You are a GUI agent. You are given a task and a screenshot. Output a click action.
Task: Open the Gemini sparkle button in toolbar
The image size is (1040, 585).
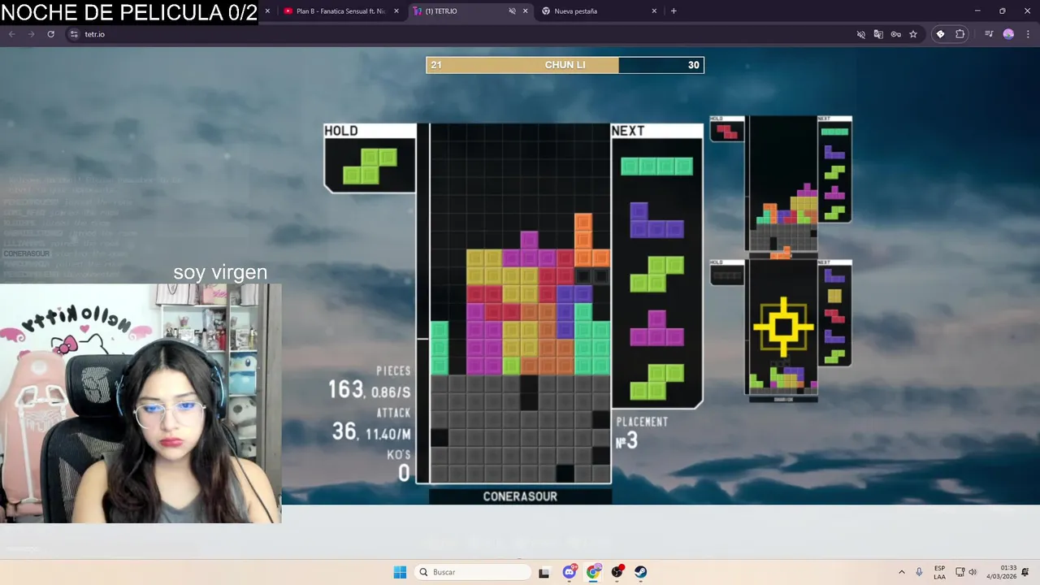click(940, 34)
